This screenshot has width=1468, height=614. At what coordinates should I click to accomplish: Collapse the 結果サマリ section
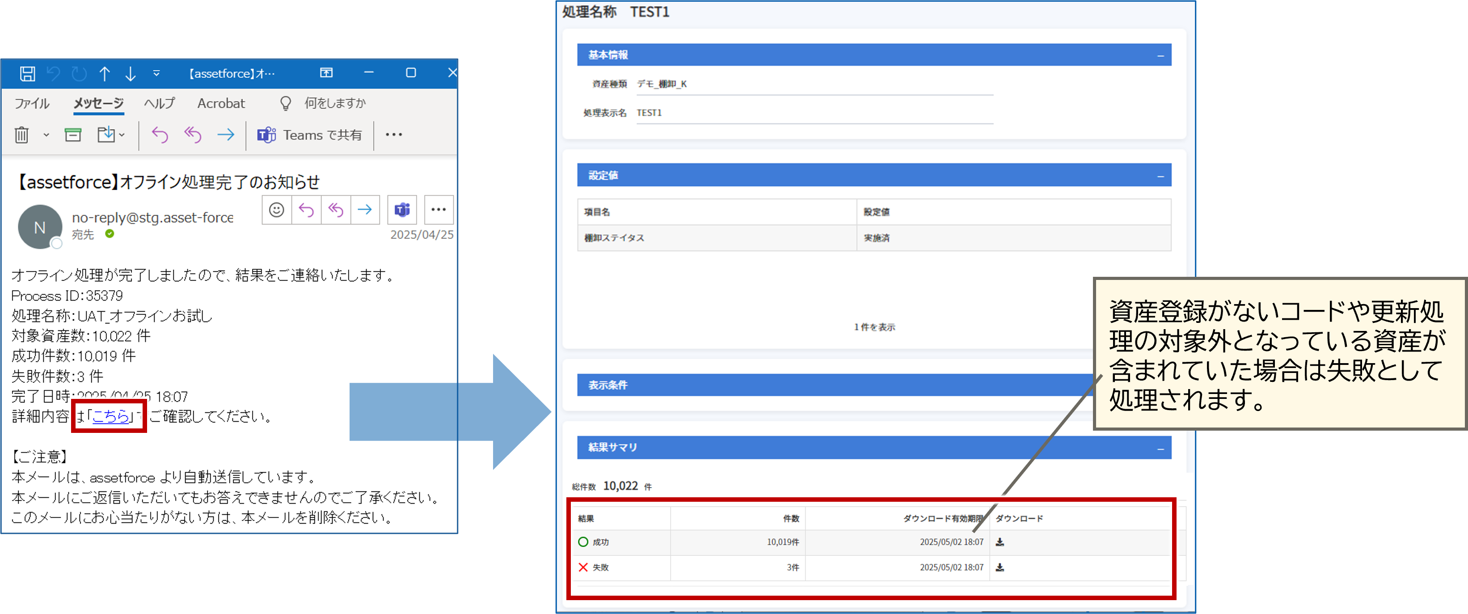pyautogui.click(x=1160, y=449)
